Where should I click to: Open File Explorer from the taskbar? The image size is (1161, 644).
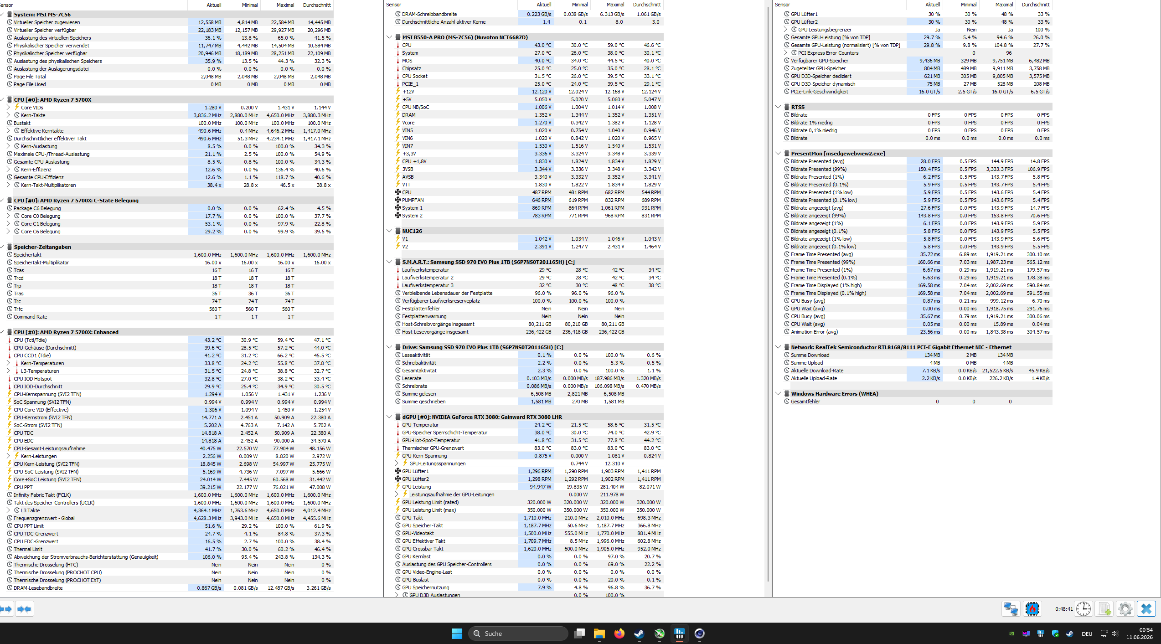599,634
